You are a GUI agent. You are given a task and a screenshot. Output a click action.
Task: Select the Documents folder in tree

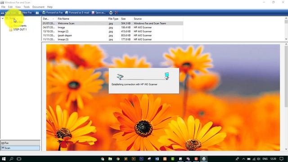click(20, 26)
